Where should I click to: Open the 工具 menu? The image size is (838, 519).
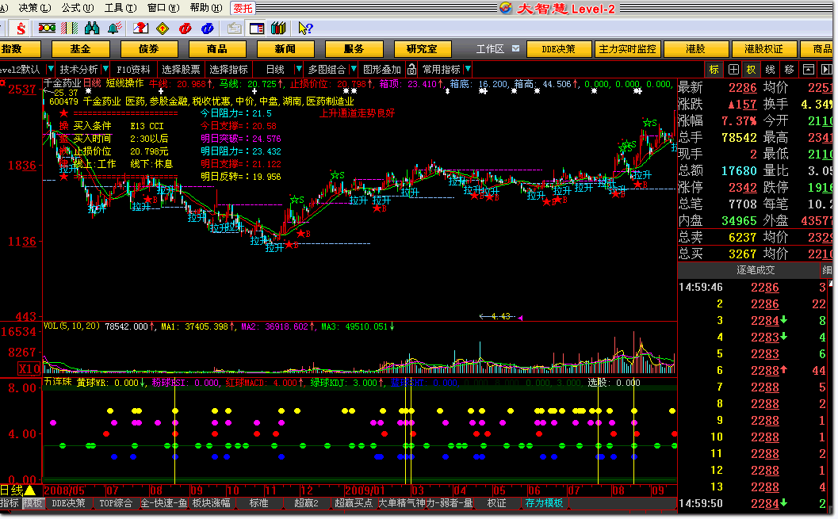[x=121, y=8]
